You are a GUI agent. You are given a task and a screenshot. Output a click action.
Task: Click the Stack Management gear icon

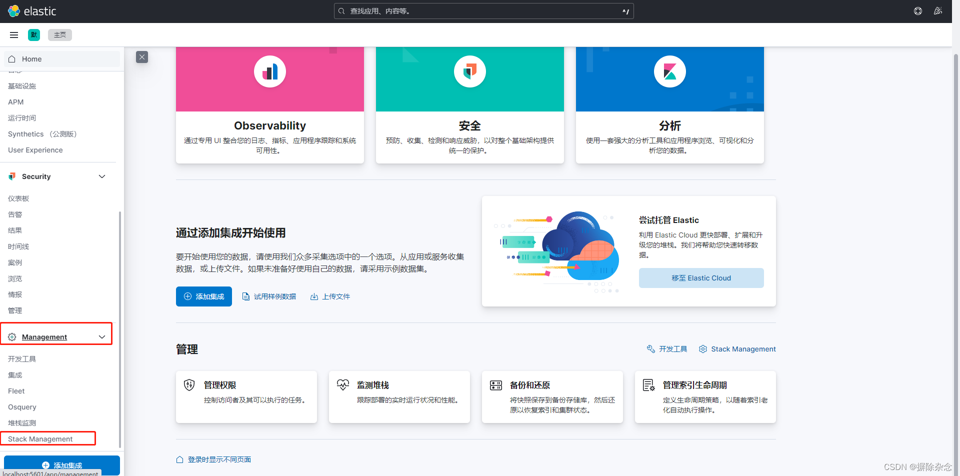(703, 349)
